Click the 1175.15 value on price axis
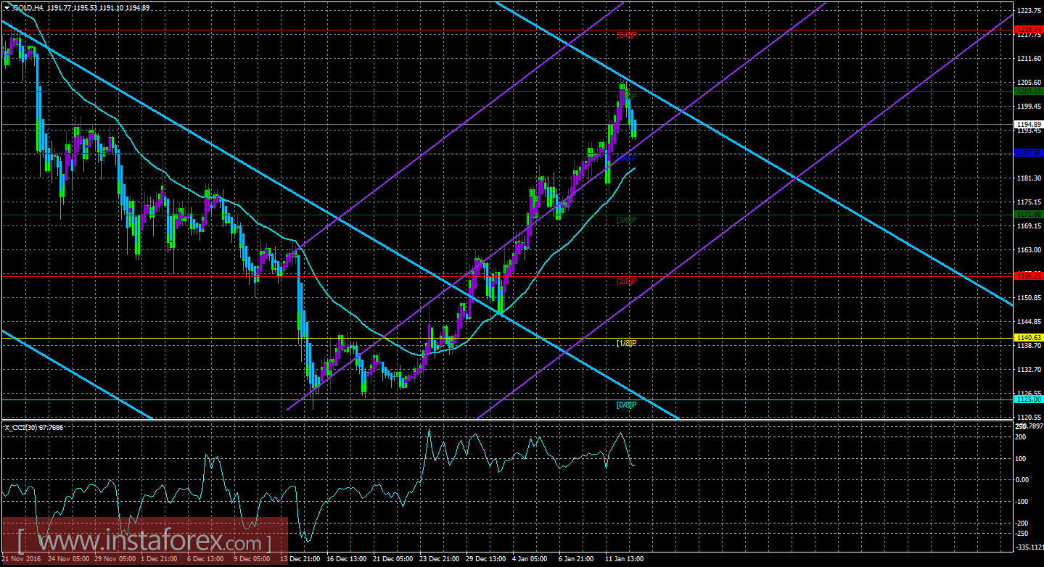This screenshot has height=567, width=1044. (1029, 202)
